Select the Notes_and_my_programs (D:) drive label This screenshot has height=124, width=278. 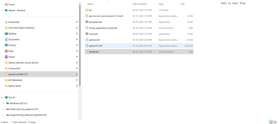pyautogui.click(x=24, y=109)
